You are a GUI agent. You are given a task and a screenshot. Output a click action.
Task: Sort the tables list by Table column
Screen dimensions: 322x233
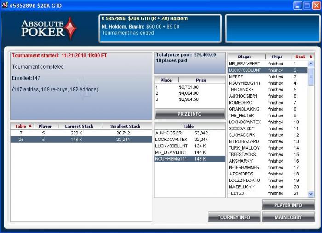pyautogui.click(x=22, y=126)
